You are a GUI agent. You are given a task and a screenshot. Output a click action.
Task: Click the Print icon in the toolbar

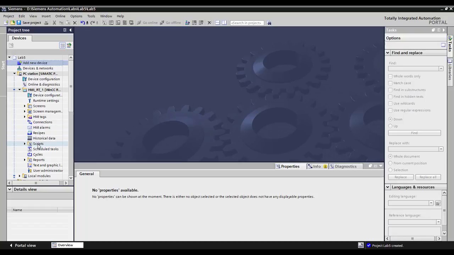coord(46,23)
